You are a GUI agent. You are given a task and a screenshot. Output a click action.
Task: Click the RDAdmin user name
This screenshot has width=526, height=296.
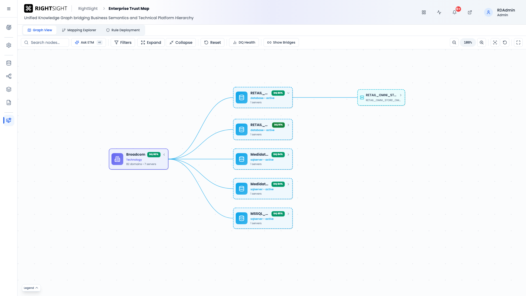coord(506,10)
